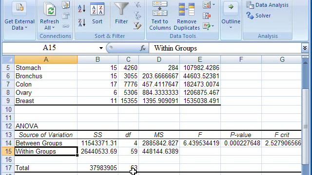Launch Text to Columns wizard
This screenshot has height=175, width=312.
(160, 16)
